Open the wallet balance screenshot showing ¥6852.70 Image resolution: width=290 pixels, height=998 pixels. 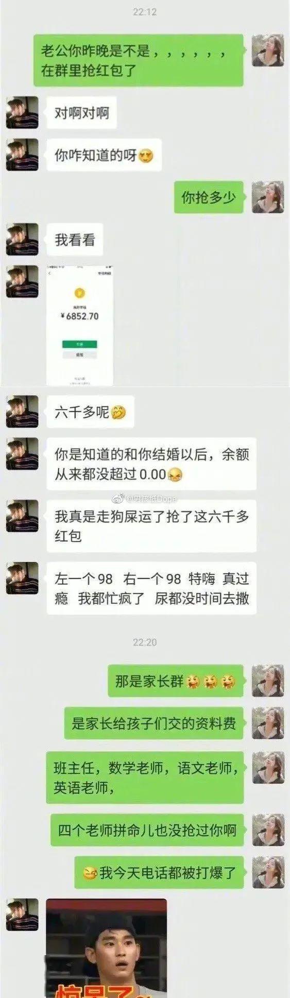80,326
